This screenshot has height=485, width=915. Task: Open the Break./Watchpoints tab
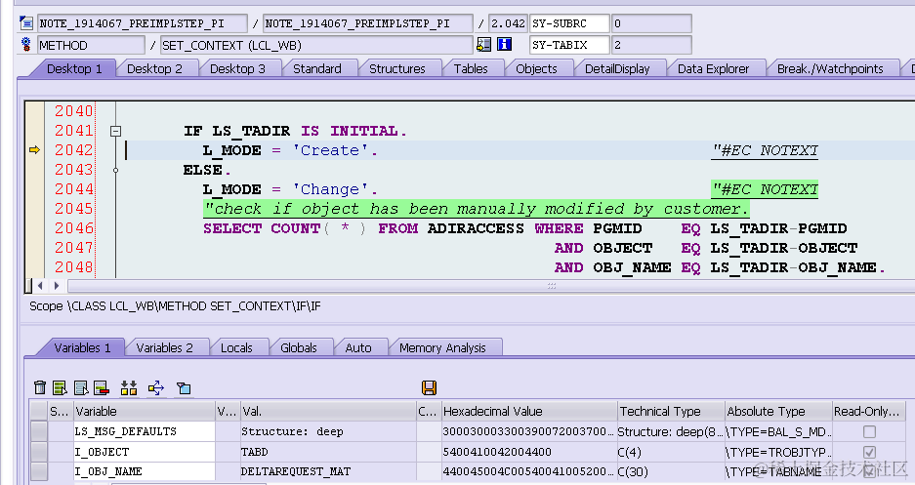click(830, 68)
